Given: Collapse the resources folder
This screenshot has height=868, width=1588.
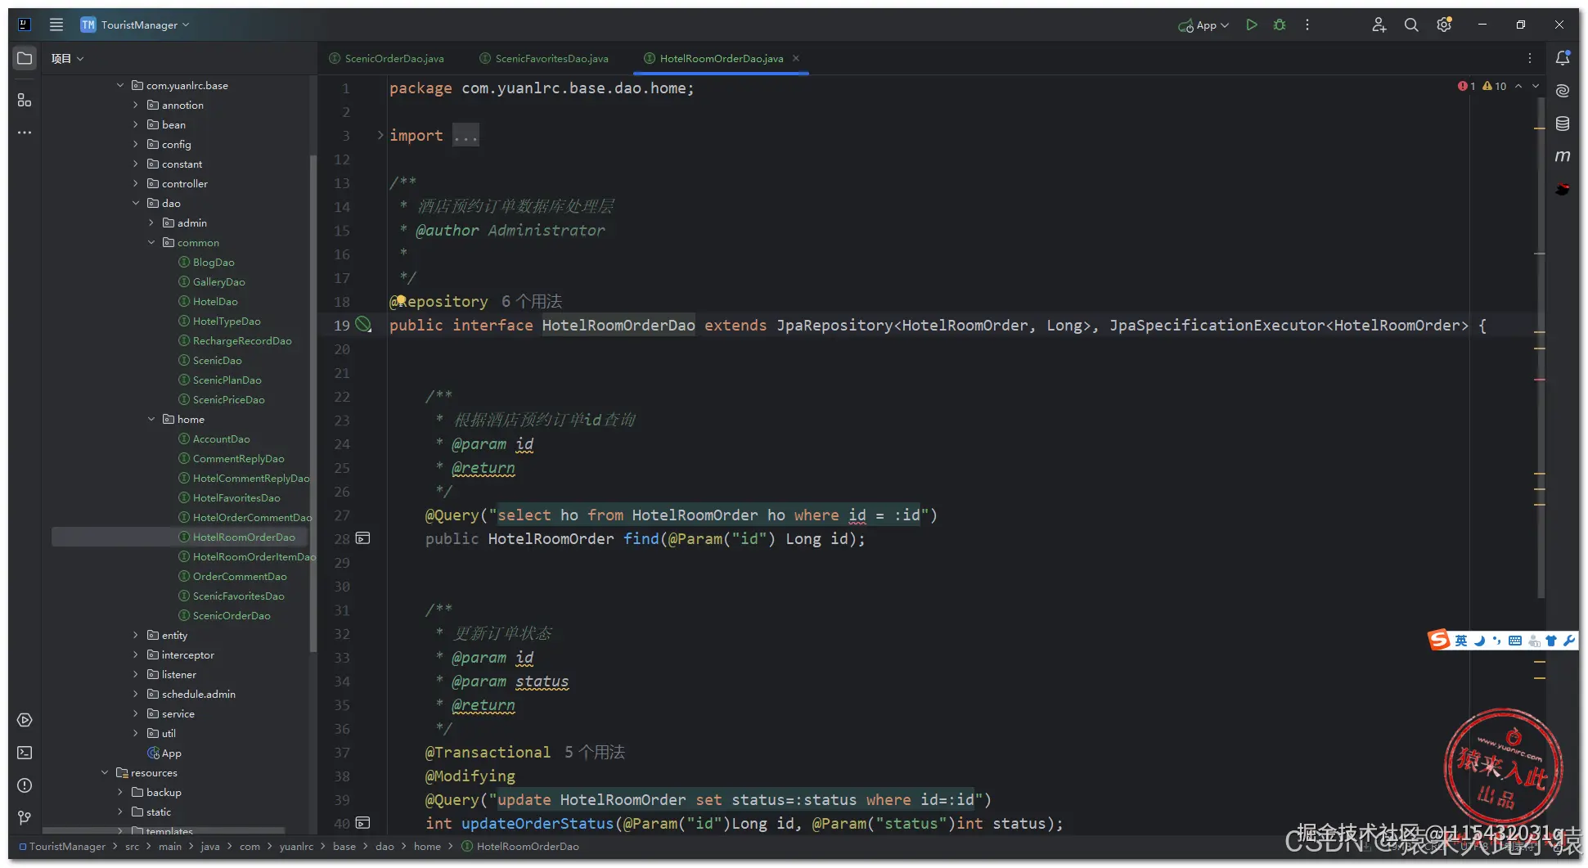Looking at the screenshot, I should (x=105, y=772).
